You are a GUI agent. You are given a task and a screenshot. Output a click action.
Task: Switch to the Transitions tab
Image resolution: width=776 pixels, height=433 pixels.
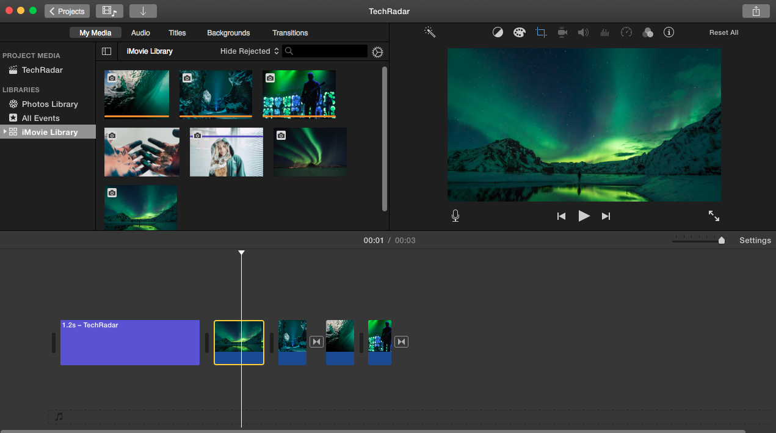coord(290,33)
